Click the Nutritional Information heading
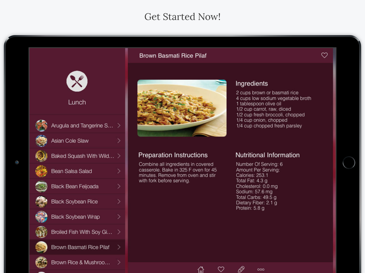The height and width of the screenshot is (273, 365). [x=268, y=155]
